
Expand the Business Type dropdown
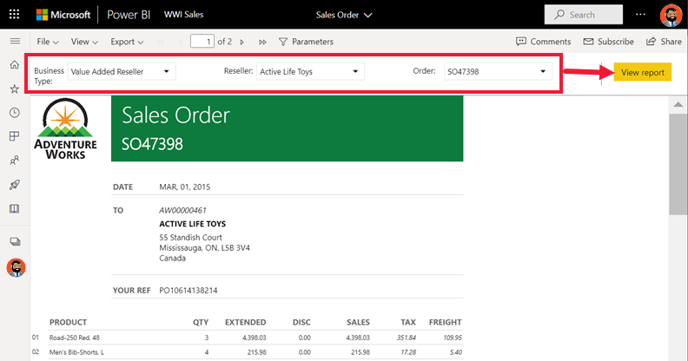coord(122,71)
